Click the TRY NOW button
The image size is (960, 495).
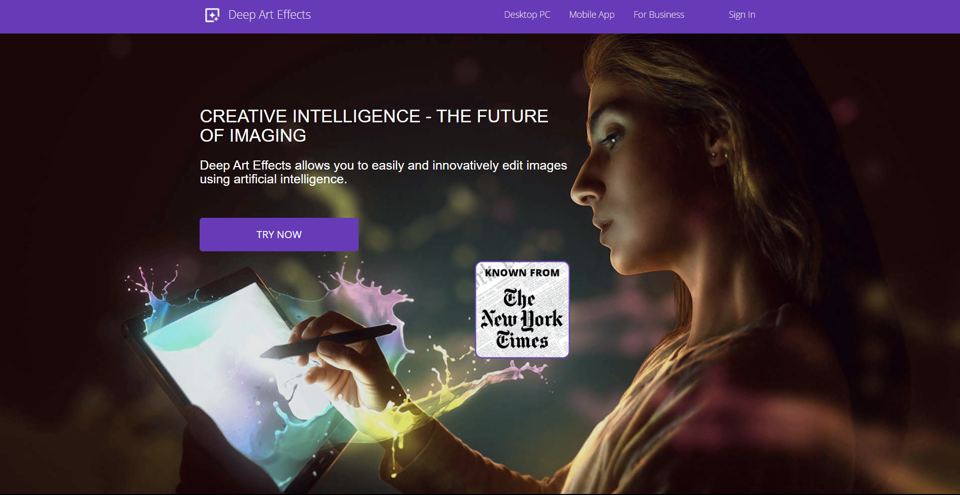point(279,235)
